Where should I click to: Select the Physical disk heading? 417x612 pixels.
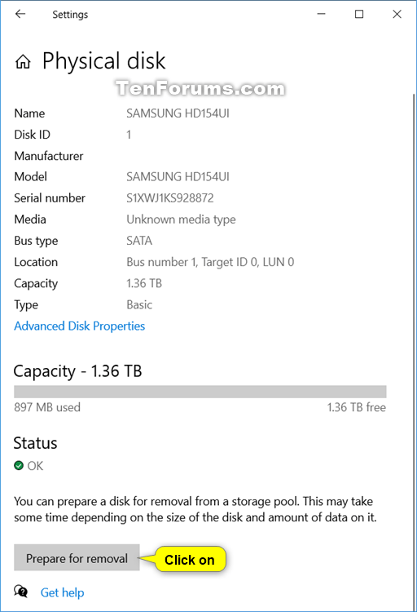103,61
